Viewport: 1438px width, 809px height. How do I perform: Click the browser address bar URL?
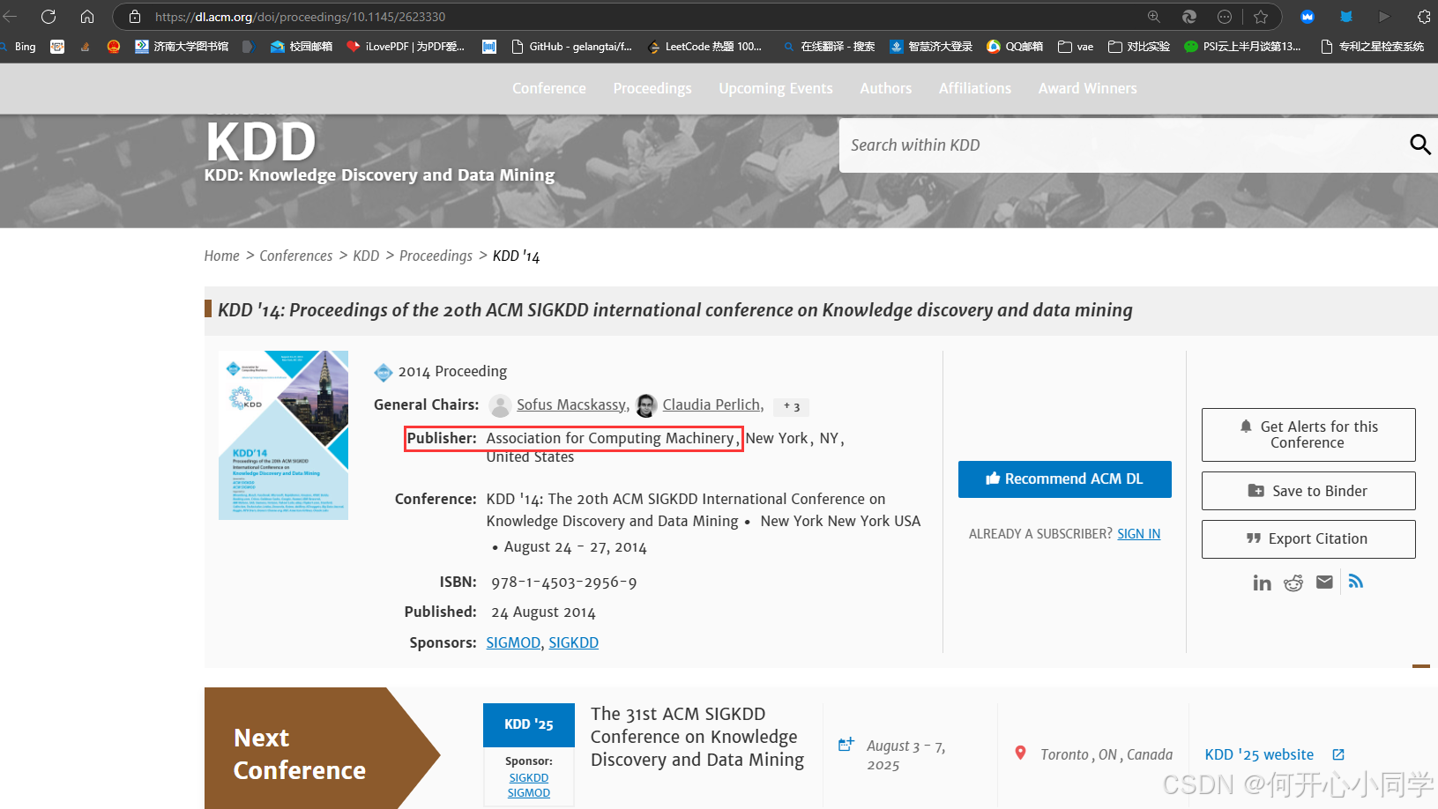(300, 17)
